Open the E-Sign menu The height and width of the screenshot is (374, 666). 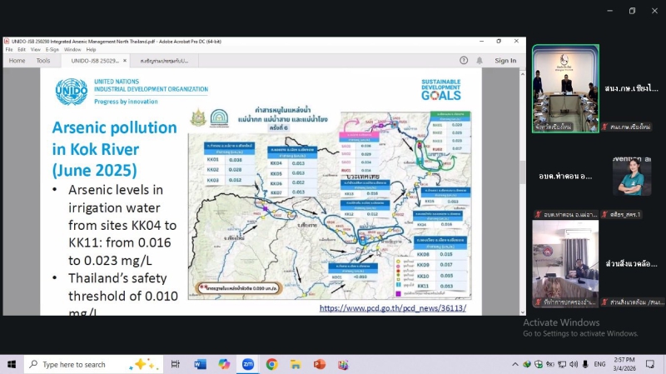tap(52, 49)
